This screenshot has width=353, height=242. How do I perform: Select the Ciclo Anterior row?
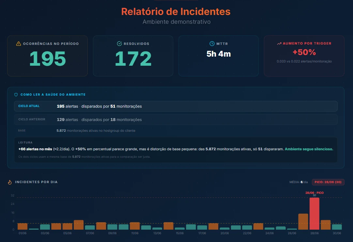176,119
